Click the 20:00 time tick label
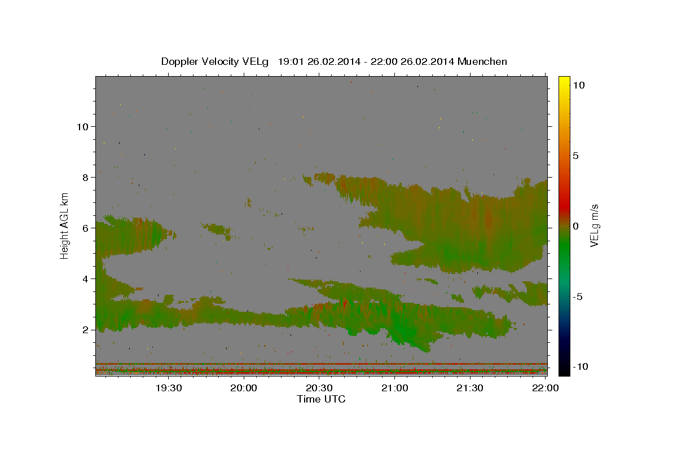 coord(244,388)
